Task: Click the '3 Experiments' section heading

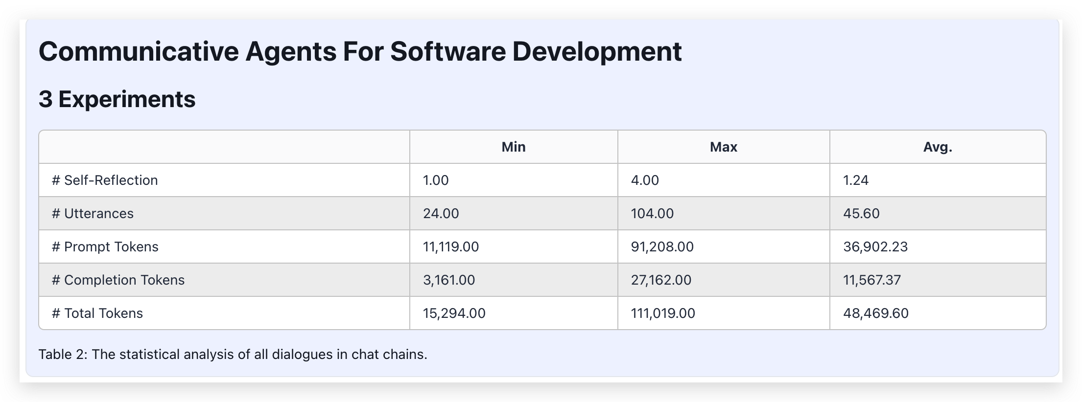Action: (x=117, y=99)
